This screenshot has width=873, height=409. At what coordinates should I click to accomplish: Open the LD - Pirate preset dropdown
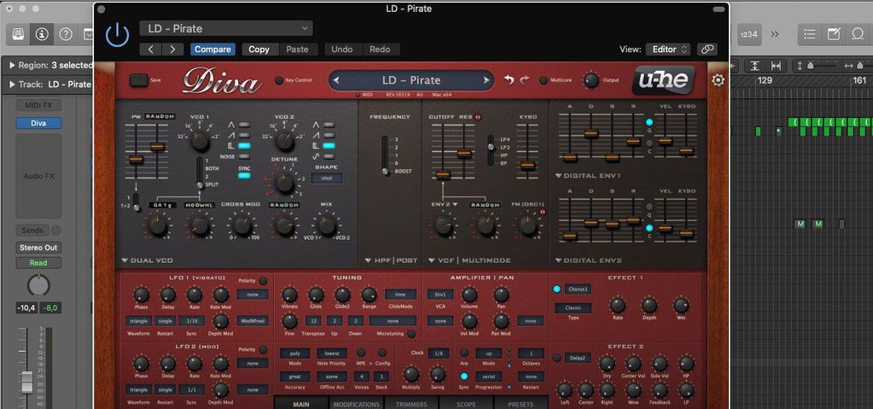point(226,28)
